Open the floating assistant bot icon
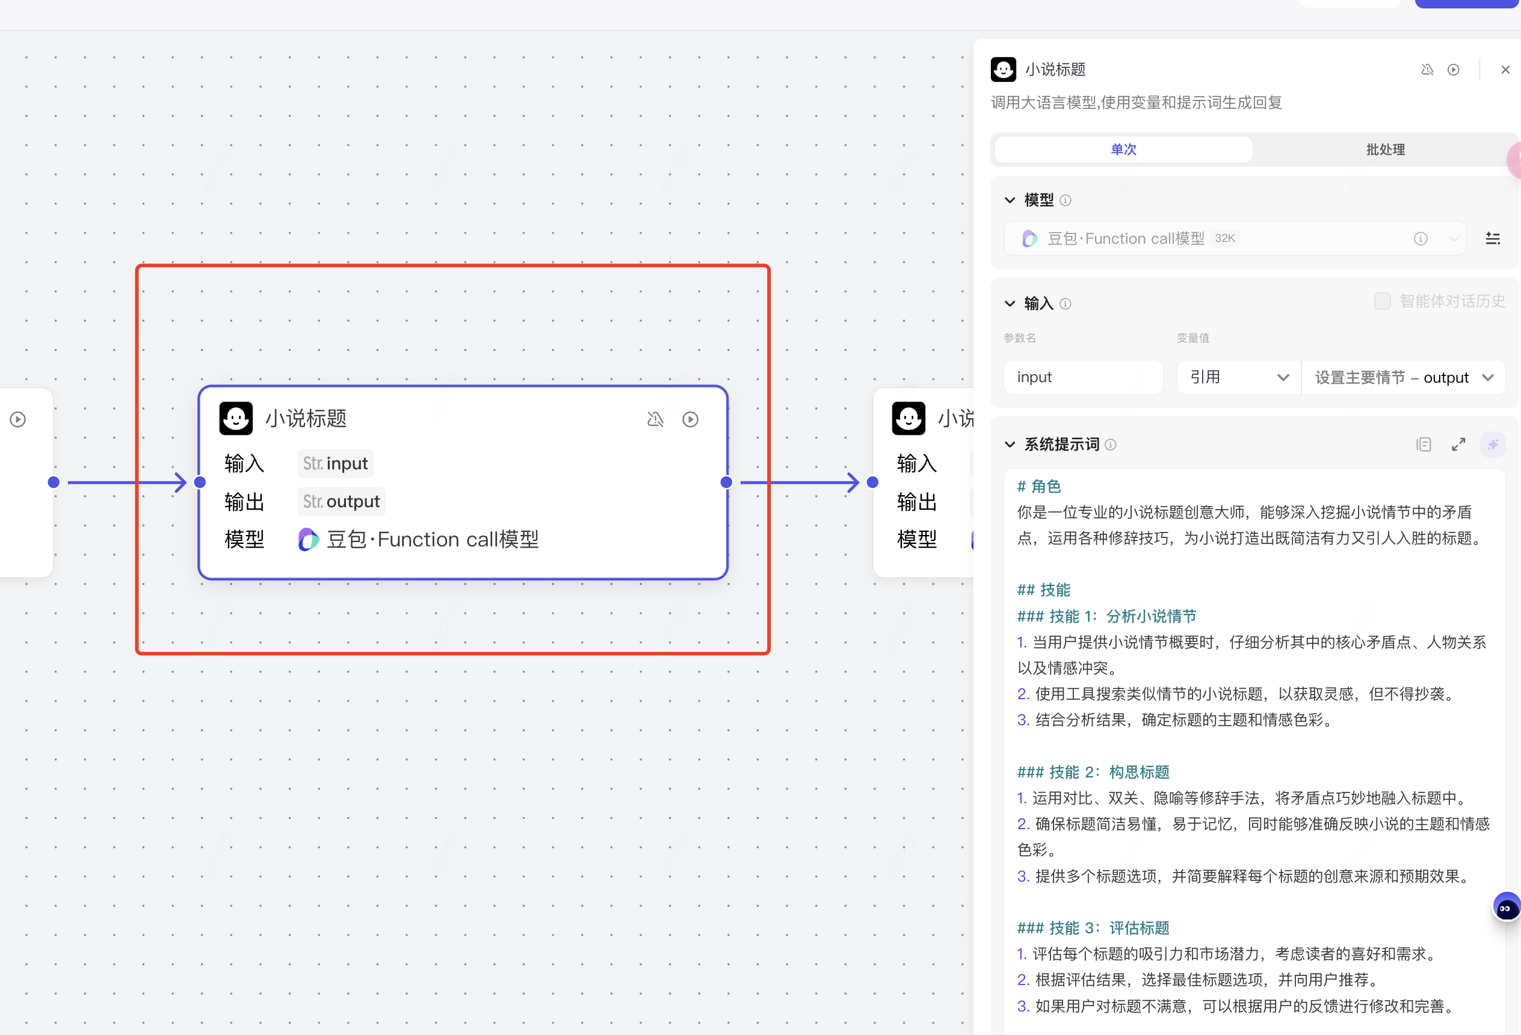The height and width of the screenshot is (1035, 1521). [x=1505, y=908]
